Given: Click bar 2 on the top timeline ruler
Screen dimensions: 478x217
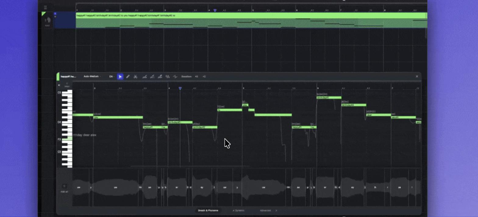Looking at the screenshot, I should (121, 10).
